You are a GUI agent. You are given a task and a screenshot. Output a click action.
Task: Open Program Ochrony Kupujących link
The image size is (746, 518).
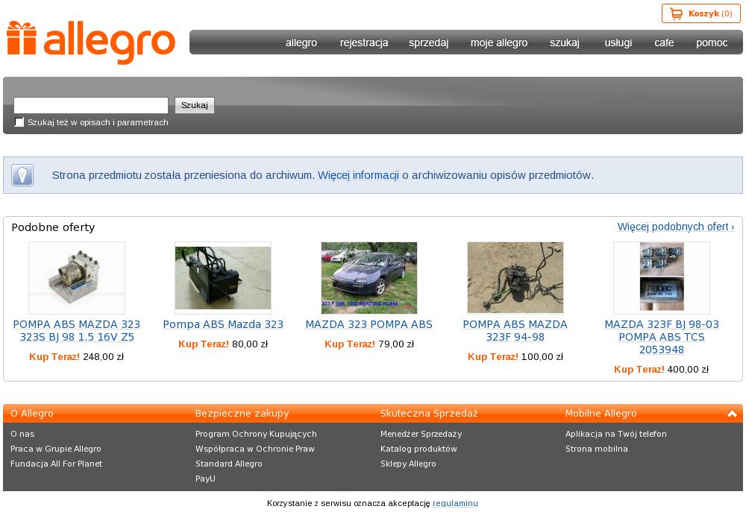tap(256, 434)
